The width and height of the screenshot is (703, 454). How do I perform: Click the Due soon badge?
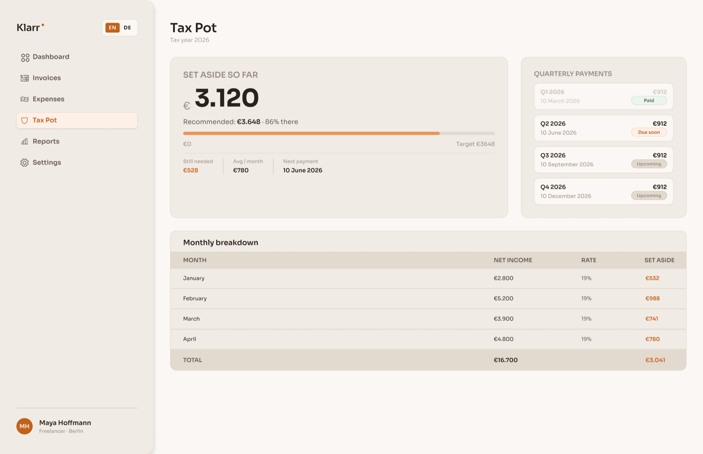tap(649, 132)
